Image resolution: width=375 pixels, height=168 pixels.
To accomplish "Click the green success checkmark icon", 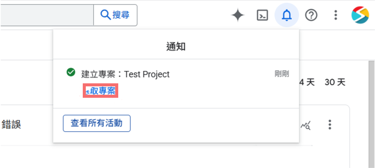I will [71, 72].
